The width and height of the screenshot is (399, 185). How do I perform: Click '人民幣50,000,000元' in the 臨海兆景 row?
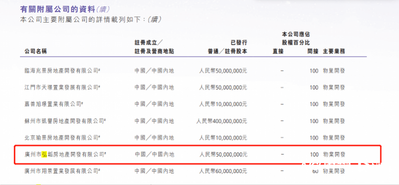click(223, 71)
